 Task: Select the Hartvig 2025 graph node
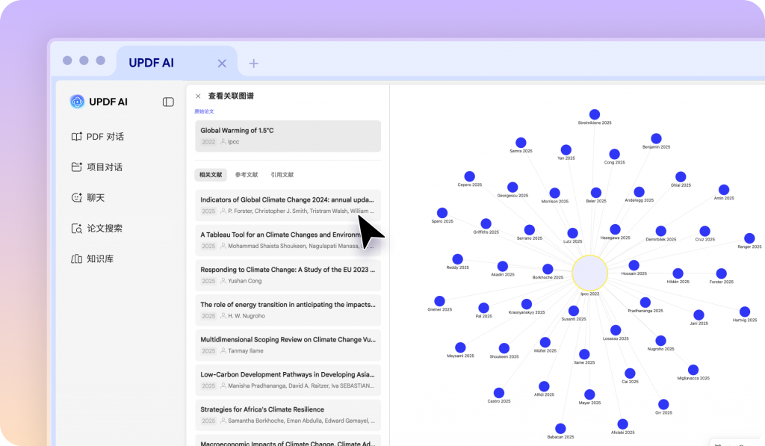point(744,312)
